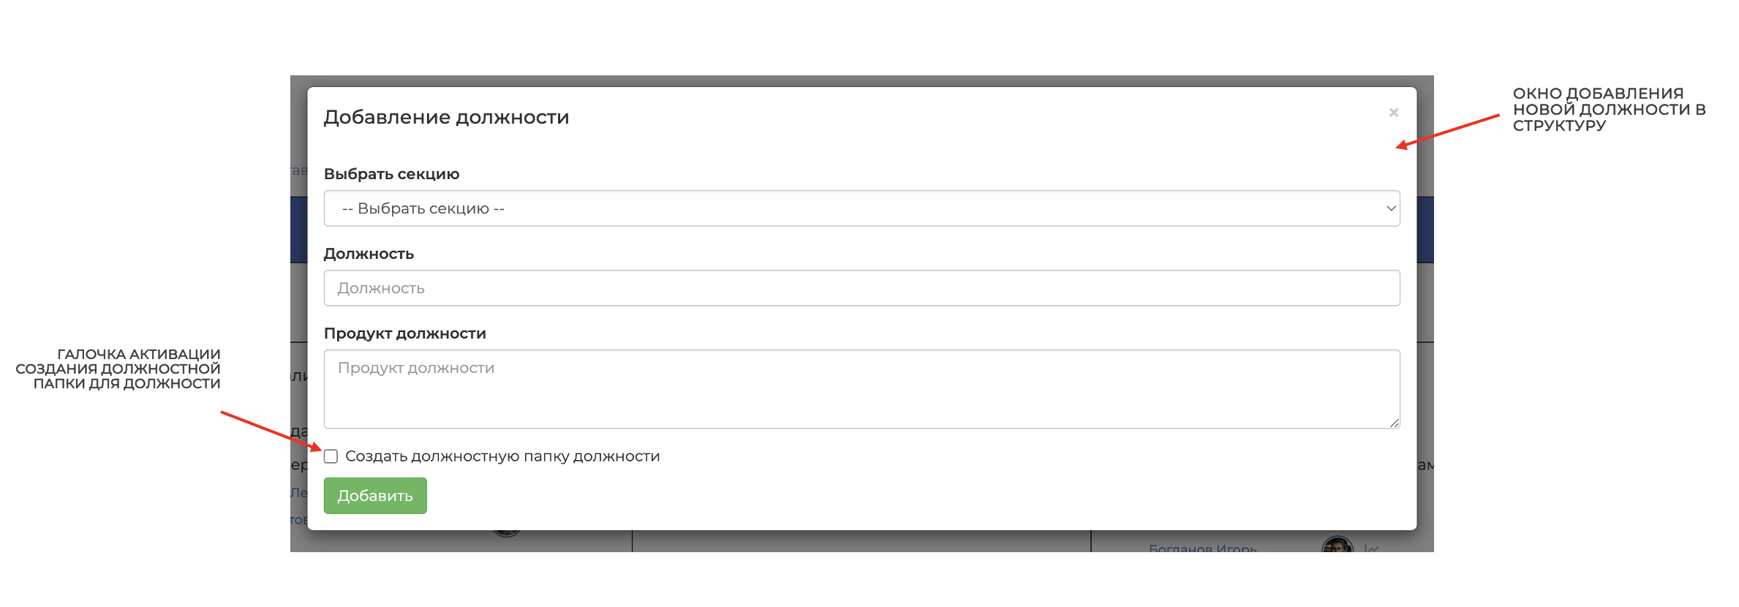Click the ОКНО ДОБАВЛЕНИЯ НОВОЙ ДОЛЖНОСТИ annotation
This screenshot has height=607, width=1739.
point(1609,110)
